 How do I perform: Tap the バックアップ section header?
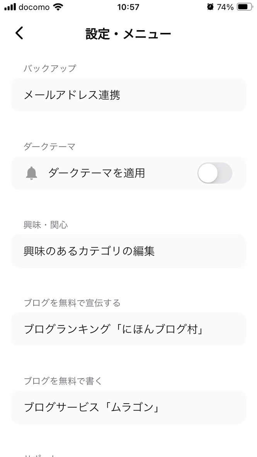pos(50,68)
